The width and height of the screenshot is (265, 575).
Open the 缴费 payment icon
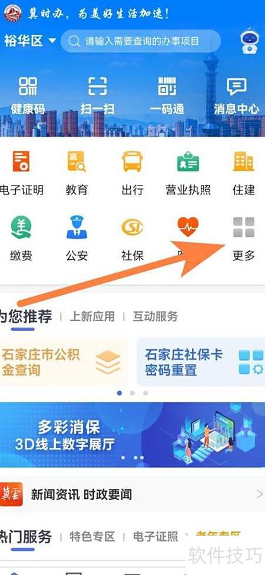(21, 239)
